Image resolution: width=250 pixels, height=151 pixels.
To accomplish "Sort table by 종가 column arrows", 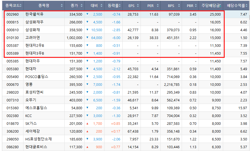I will tap(82, 6).
